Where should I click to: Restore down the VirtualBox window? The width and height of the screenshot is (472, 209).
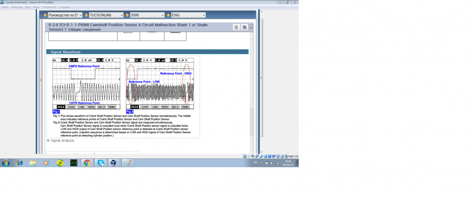click(x=288, y=2)
